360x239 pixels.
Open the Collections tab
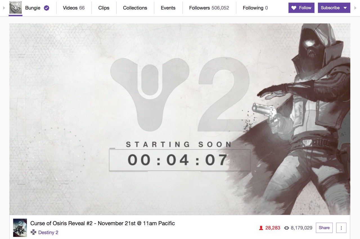point(135,8)
